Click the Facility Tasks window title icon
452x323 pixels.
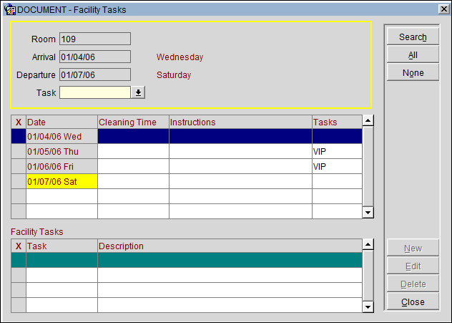click(10, 9)
